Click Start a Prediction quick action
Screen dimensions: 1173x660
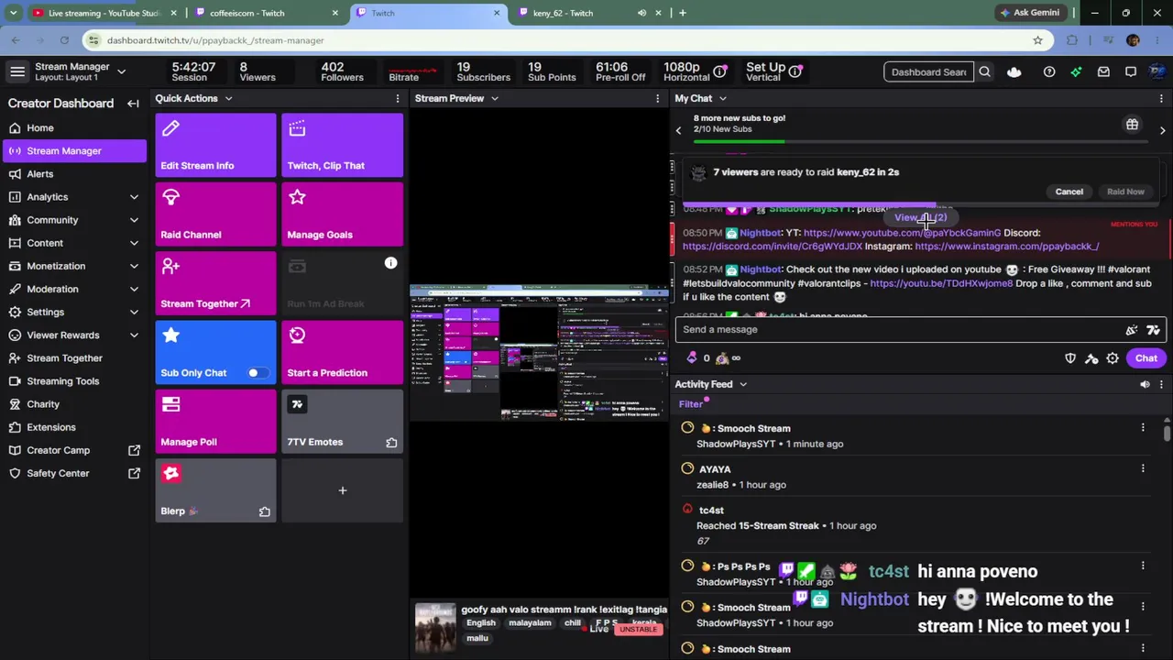(x=342, y=353)
